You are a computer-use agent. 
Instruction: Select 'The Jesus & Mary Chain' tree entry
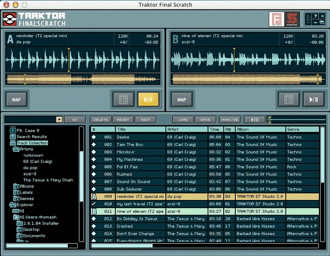click(x=48, y=180)
